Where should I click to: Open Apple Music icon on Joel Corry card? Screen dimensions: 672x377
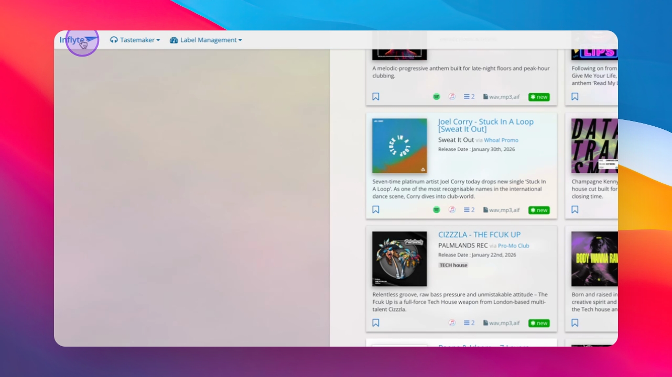452,210
